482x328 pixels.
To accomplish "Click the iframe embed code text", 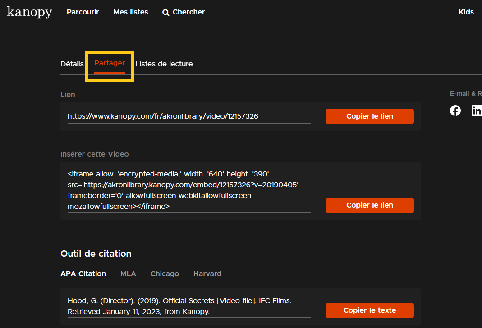I will point(189,190).
